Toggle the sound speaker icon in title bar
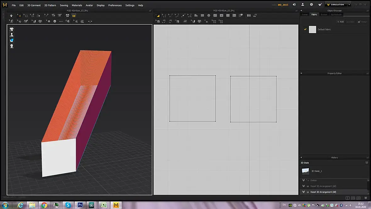 (294, 4)
